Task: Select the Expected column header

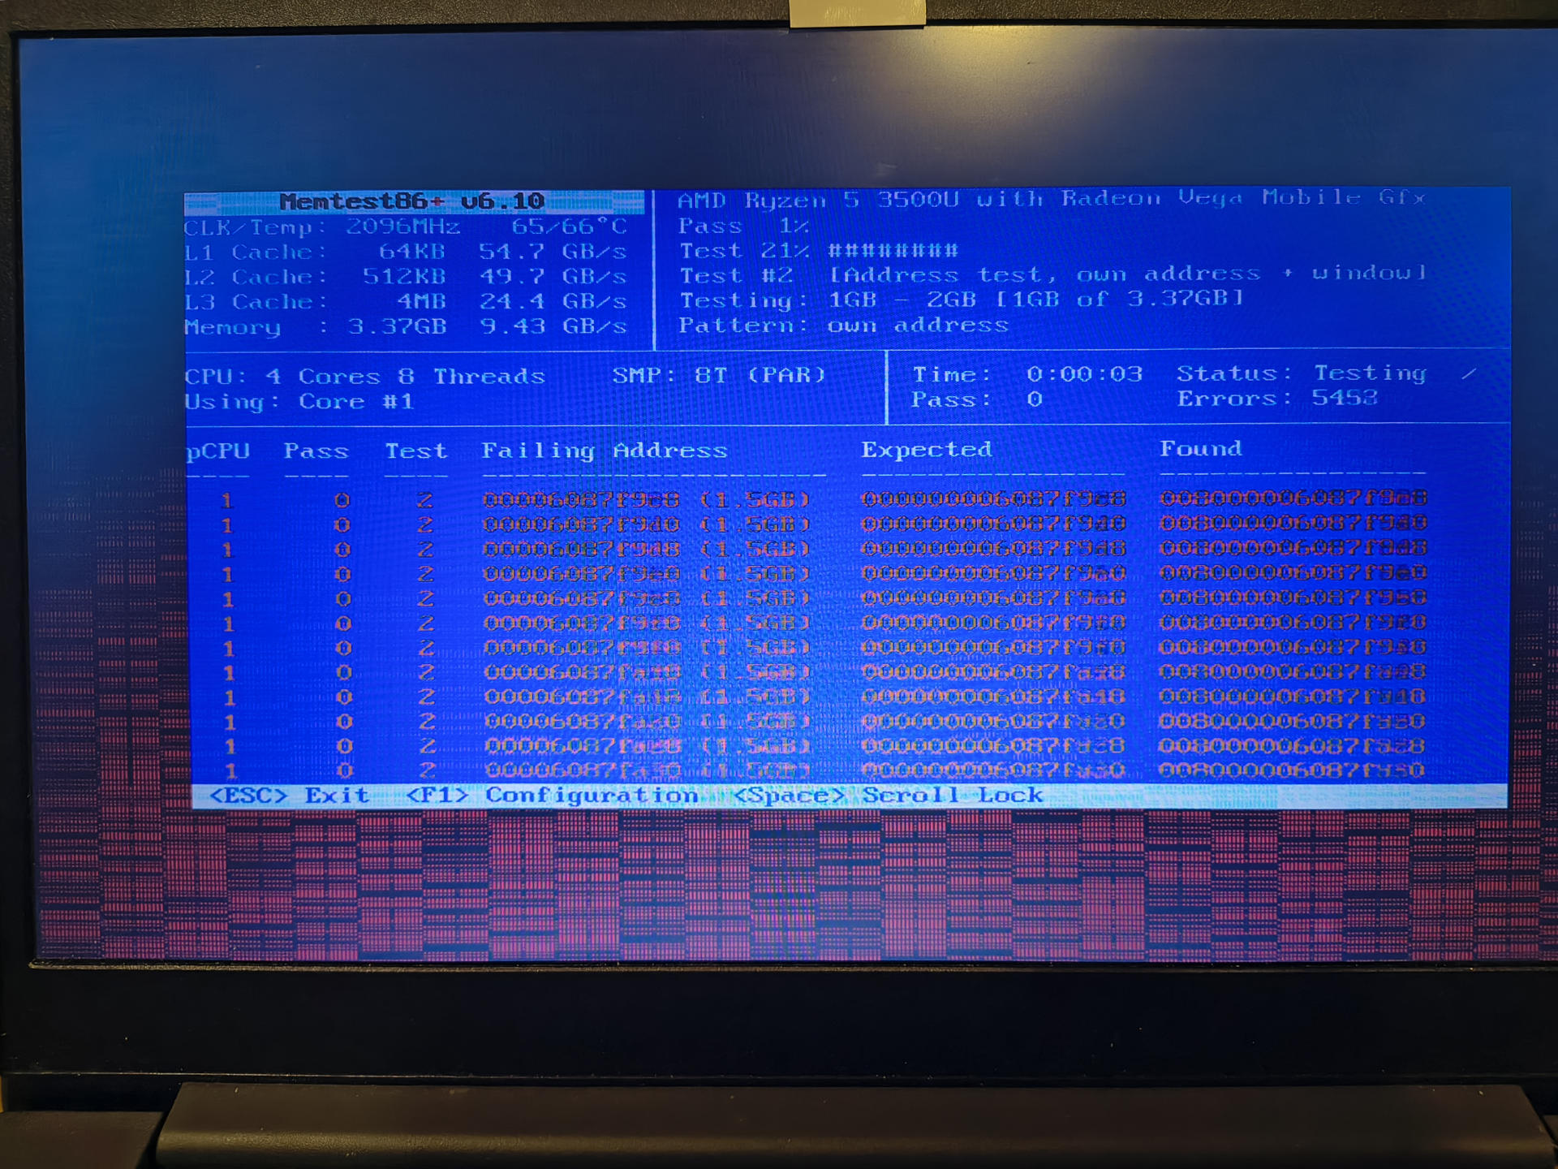Action: pos(926,451)
